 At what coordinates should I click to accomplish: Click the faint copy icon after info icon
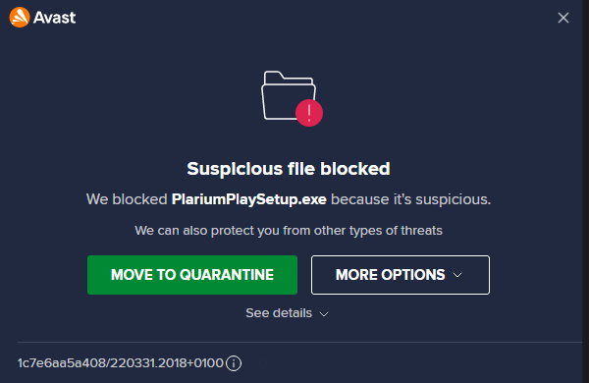(263, 363)
